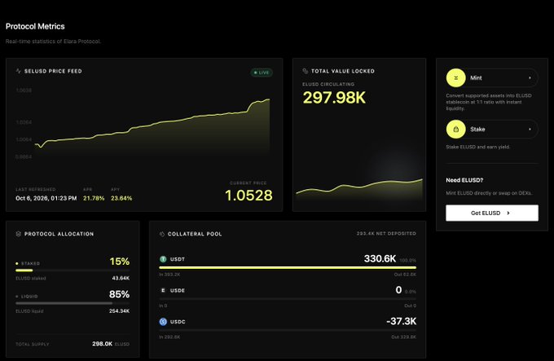Click the arrow in Get ELUSD button
The image size is (554, 361).
tap(508, 213)
